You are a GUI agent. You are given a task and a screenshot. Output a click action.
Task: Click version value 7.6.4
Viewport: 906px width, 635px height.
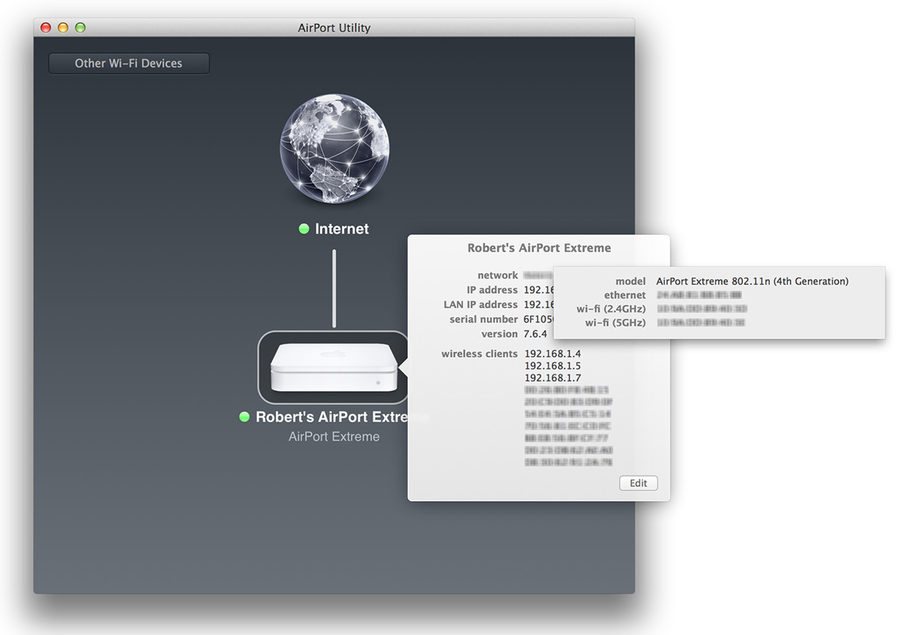click(535, 334)
